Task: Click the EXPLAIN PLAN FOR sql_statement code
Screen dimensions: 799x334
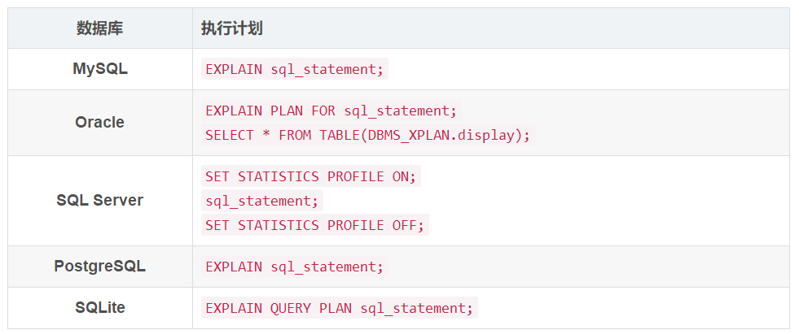Action: (x=331, y=111)
